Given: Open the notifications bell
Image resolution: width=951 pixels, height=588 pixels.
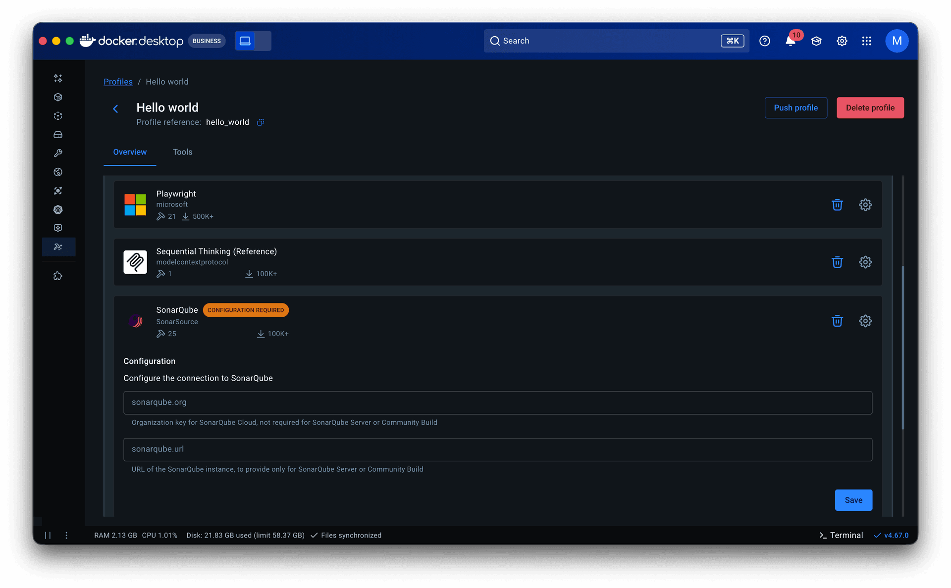Looking at the screenshot, I should [790, 41].
